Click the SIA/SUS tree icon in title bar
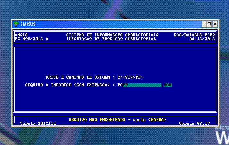The image size is (229, 145). click(16, 24)
